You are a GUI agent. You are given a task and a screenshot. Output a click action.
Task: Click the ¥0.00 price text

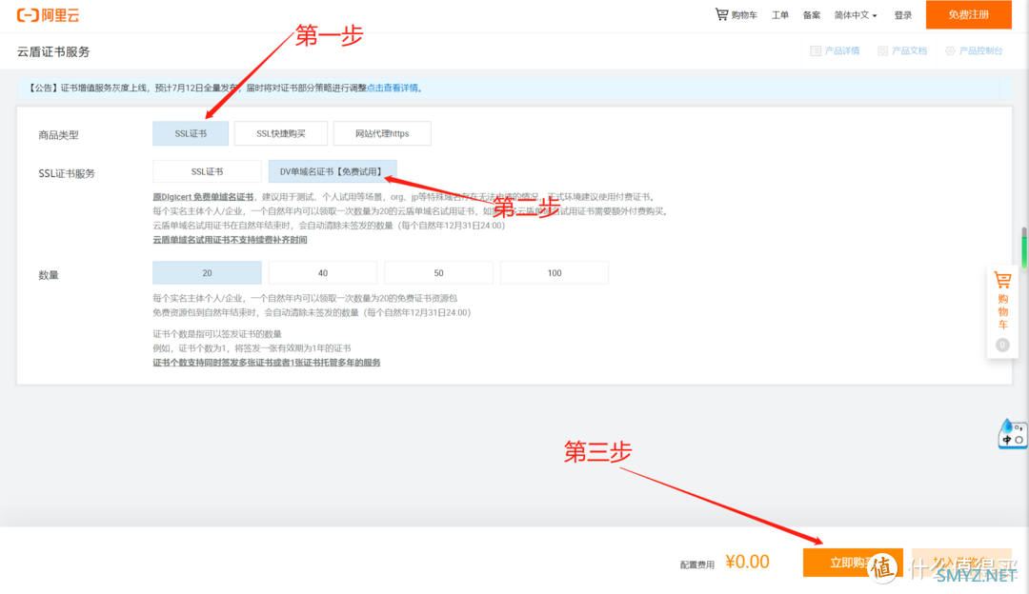[748, 562]
